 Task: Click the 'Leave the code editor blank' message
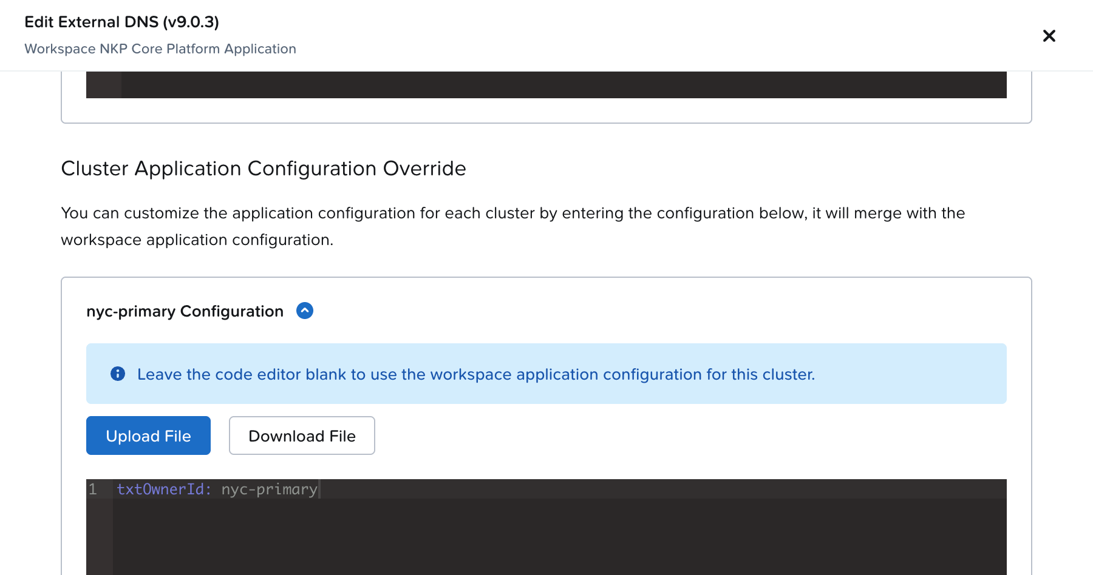476,374
